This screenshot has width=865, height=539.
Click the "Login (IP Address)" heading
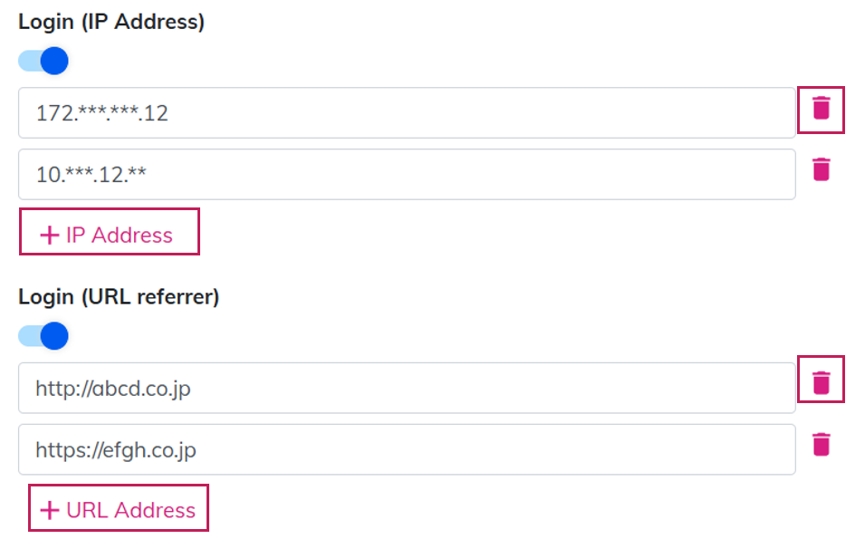[x=111, y=22]
